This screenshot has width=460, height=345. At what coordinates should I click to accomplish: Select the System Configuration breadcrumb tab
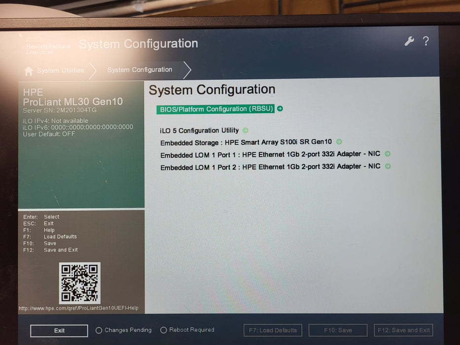tap(140, 70)
